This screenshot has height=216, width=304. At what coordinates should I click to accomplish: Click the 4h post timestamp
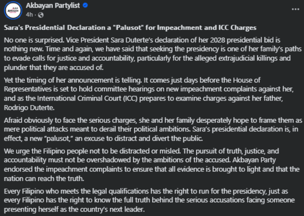(29, 15)
